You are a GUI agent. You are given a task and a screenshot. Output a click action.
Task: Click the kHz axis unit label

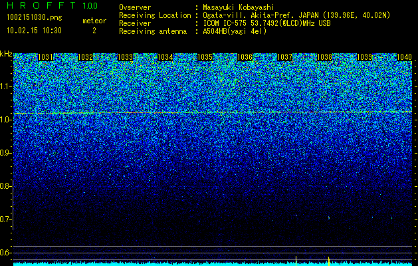pyautogui.click(x=6, y=54)
